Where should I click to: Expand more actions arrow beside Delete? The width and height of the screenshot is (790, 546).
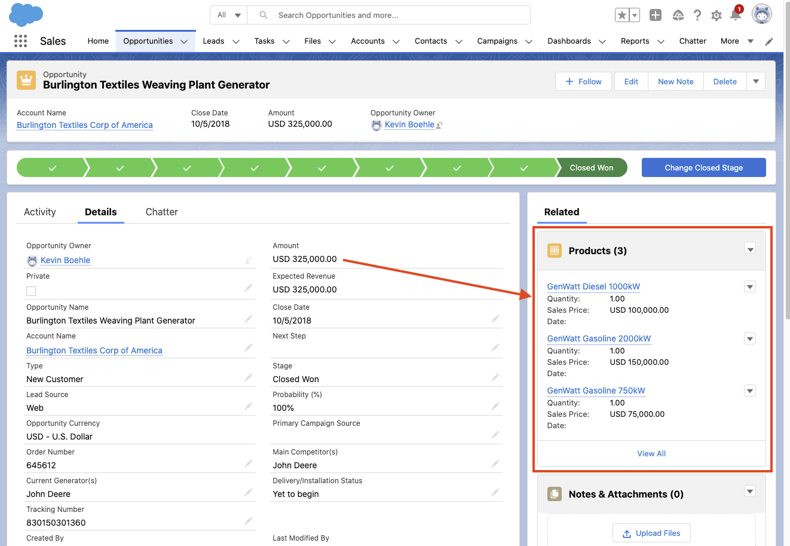tap(756, 81)
